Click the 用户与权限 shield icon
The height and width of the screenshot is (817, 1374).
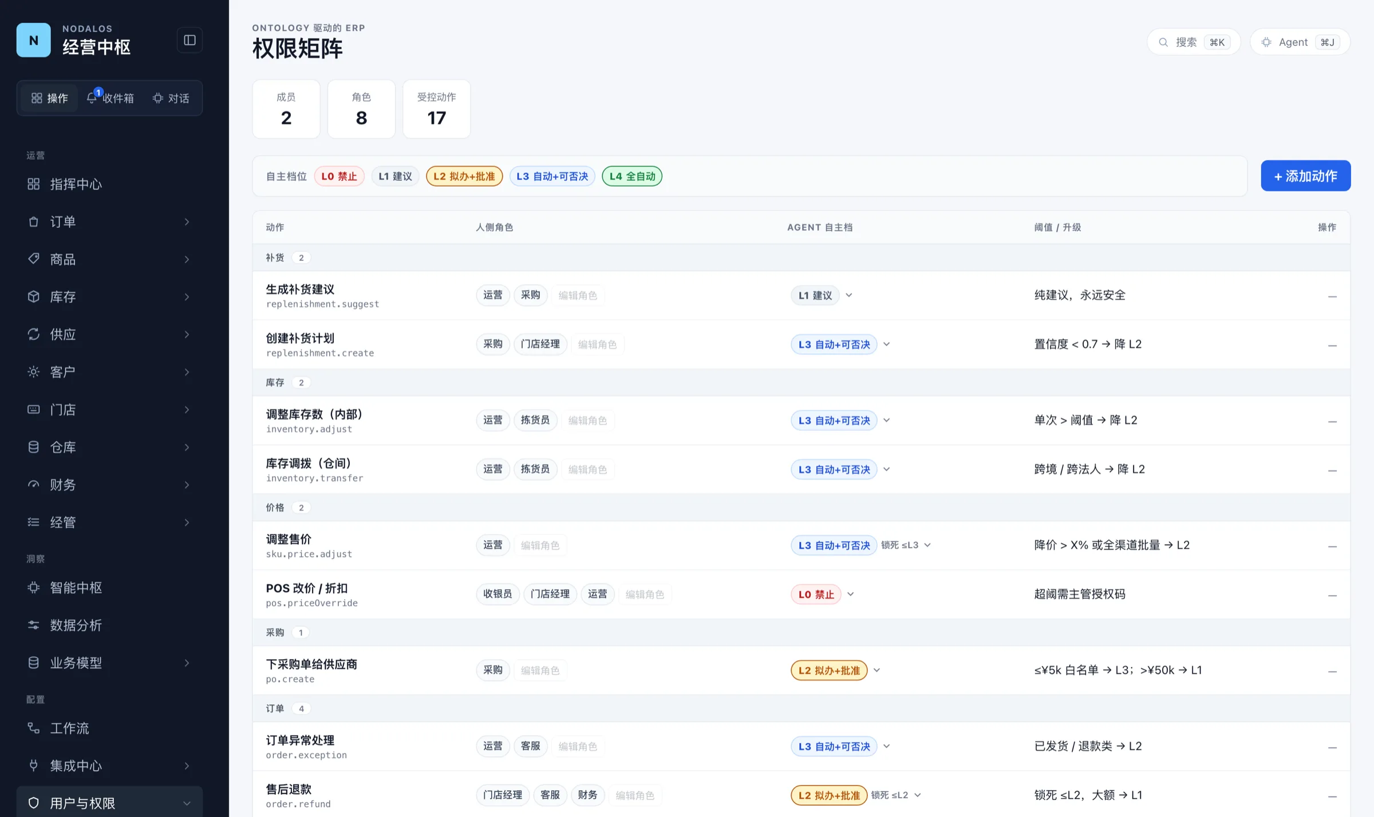pyautogui.click(x=34, y=803)
